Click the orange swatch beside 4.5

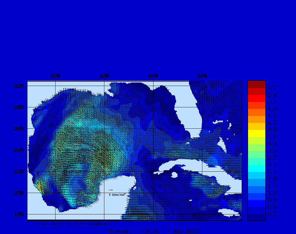point(256,113)
